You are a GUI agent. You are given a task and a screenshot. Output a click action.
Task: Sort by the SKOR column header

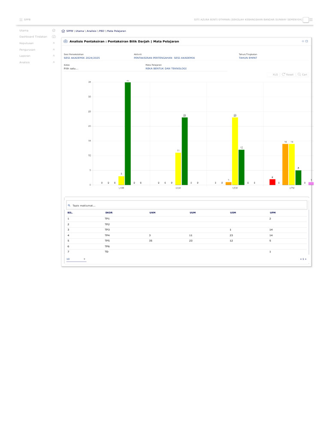[x=109, y=213]
